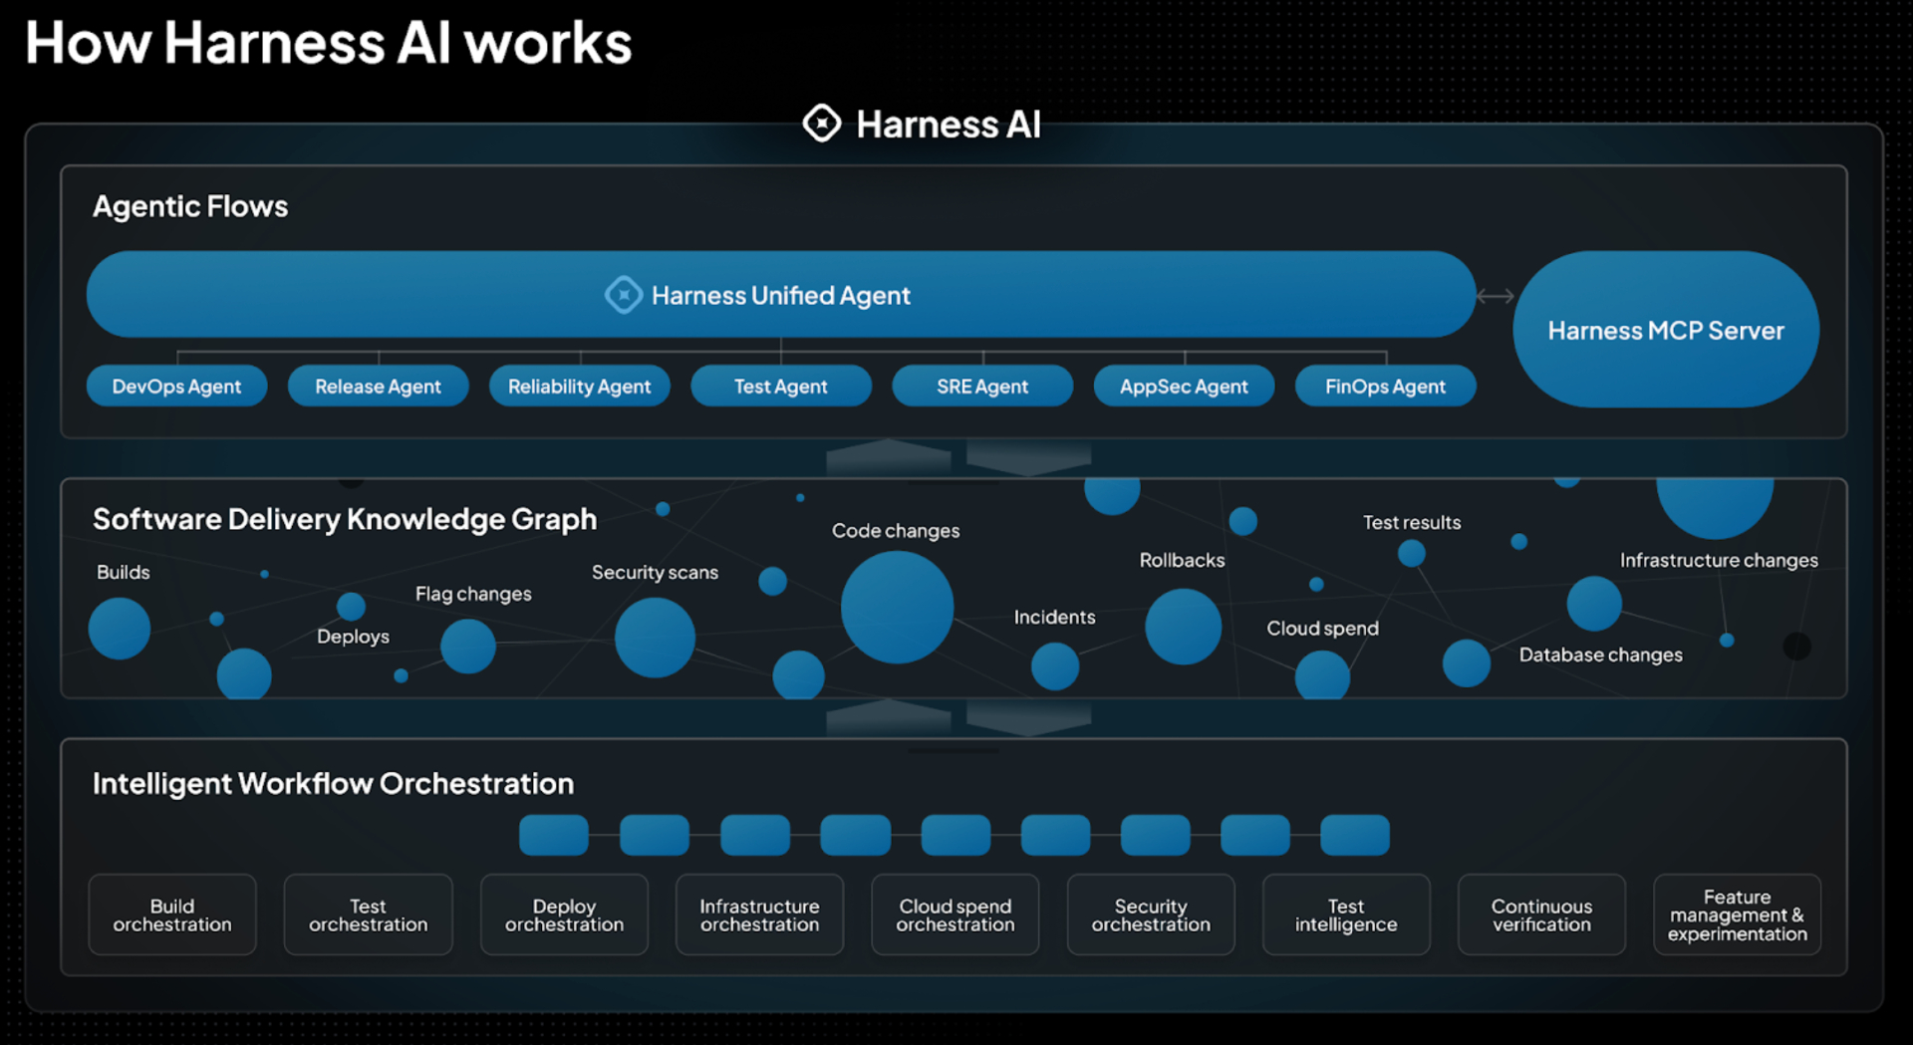This screenshot has height=1045, width=1913.
Task: Click the Harness MCP Server button
Action: [1665, 329]
